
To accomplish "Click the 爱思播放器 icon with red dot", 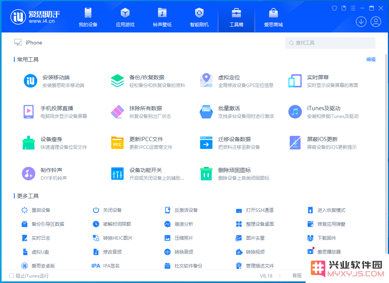I will click(x=311, y=251).
